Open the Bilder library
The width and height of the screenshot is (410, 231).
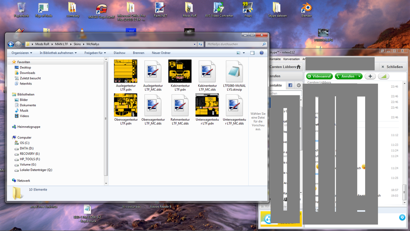point(24,100)
